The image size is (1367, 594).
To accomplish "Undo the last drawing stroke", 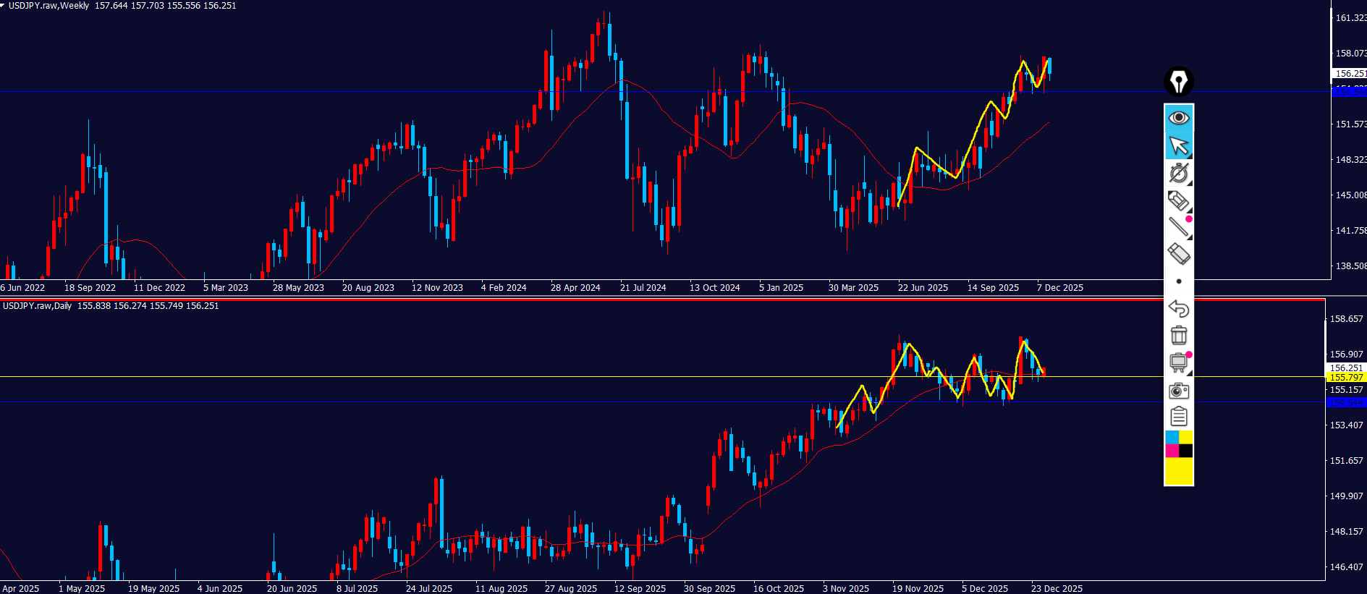I will [1178, 308].
